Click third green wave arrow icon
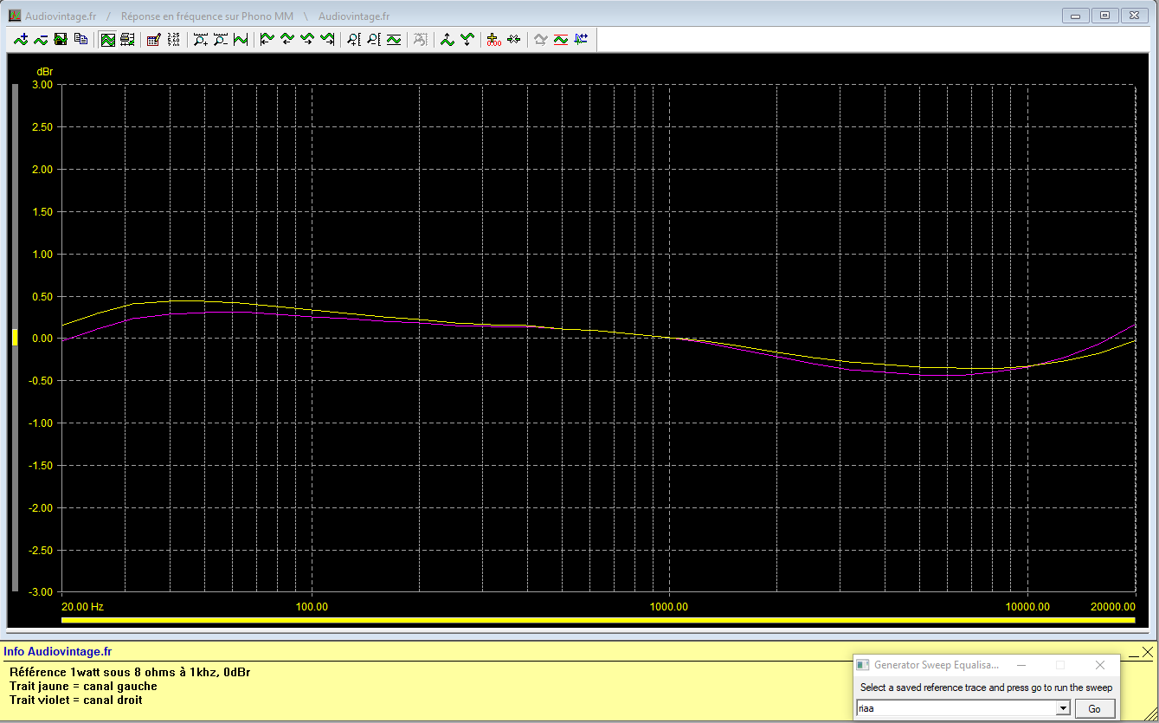 point(306,39)
